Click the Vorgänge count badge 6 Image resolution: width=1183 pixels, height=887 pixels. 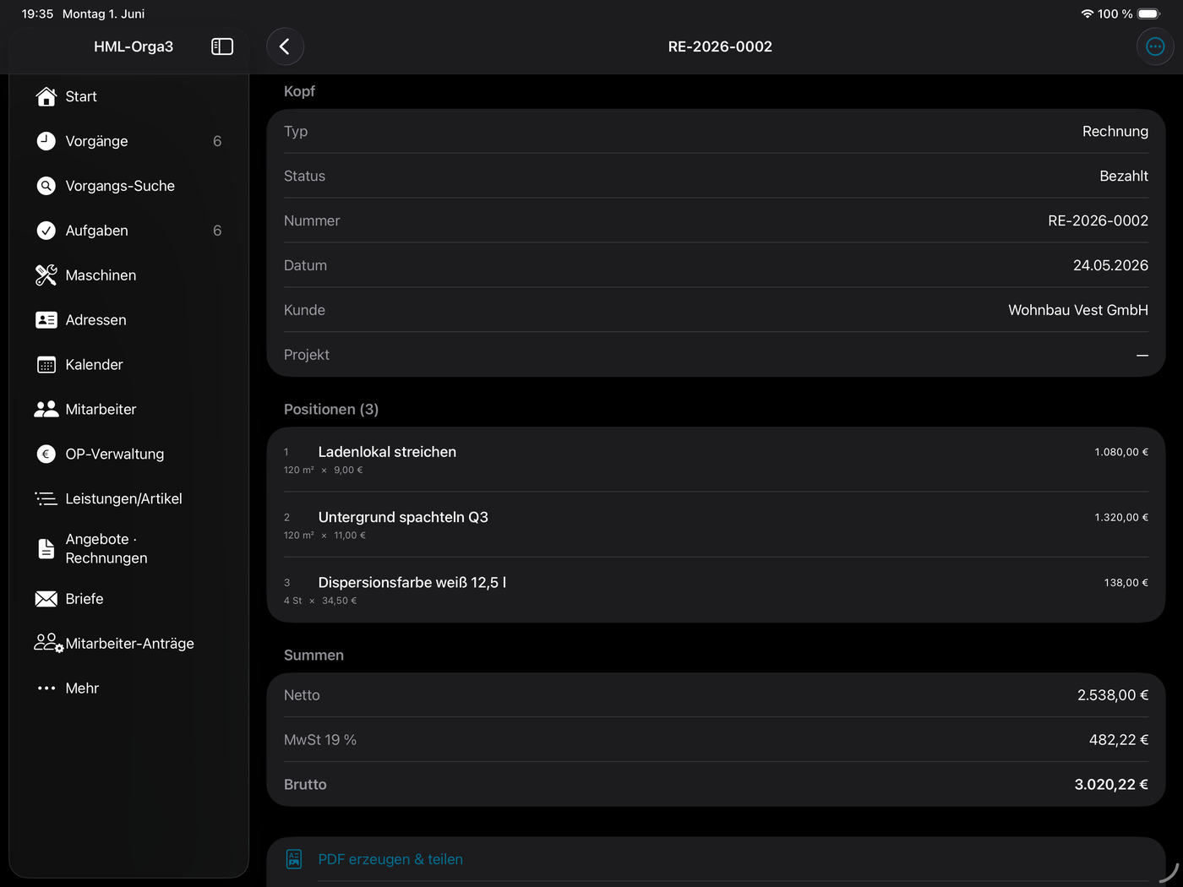pyautogui.click(x=217, y=141)
